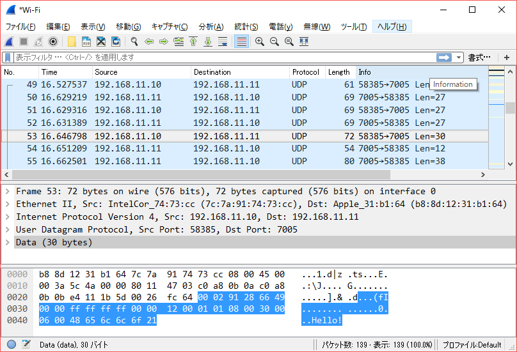Click the open capture file folder icon
The height and width of the screenshot is (352, 517).
72,42
